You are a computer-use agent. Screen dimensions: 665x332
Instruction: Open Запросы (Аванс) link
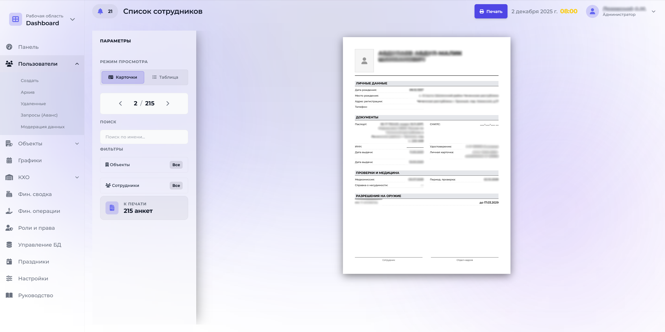coord(39,115)
